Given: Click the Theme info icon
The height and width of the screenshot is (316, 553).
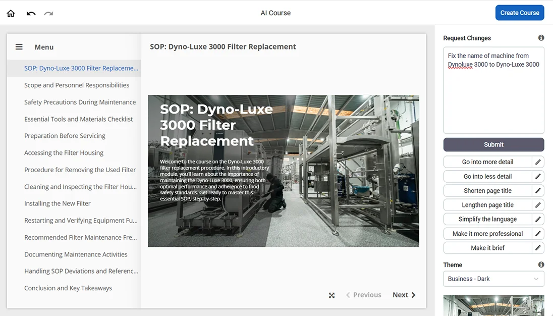Looking at the screenshot, I should [541, 265].
